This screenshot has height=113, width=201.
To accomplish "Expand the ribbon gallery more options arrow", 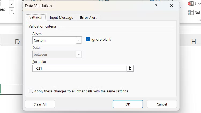I will 12,10.
